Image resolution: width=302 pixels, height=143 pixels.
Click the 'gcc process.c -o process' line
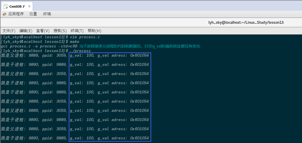tap(39, 46)
